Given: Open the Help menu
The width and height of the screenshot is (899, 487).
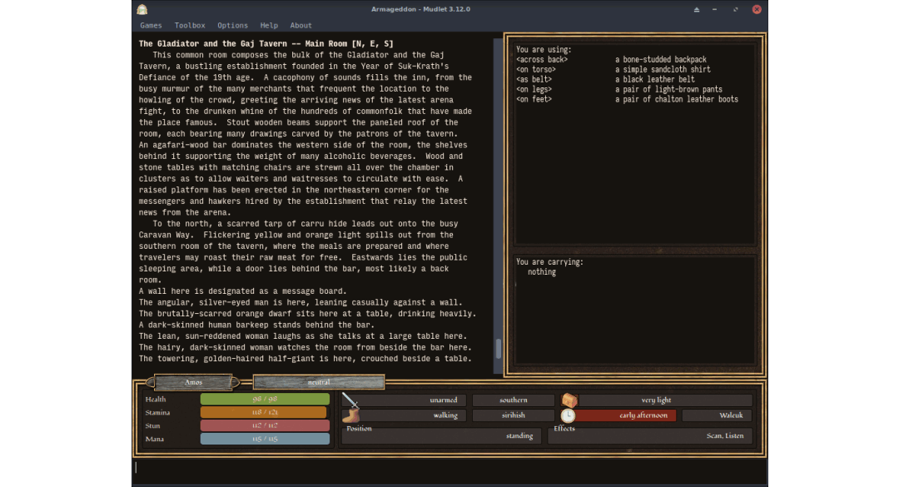Looking at the screenshot, I should [x=269, y=25].
